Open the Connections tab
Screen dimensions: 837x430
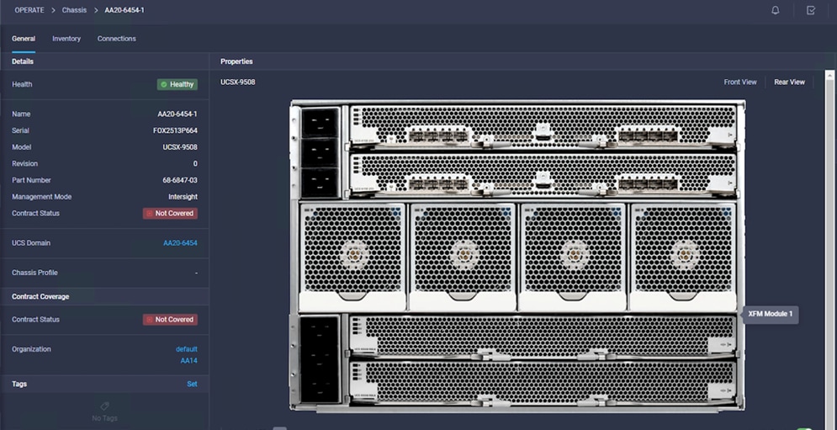tap(116, 39)
